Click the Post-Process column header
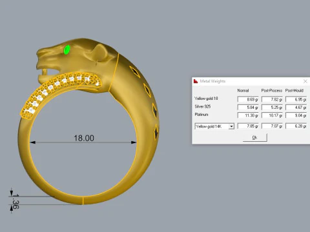 pos(272,91)
